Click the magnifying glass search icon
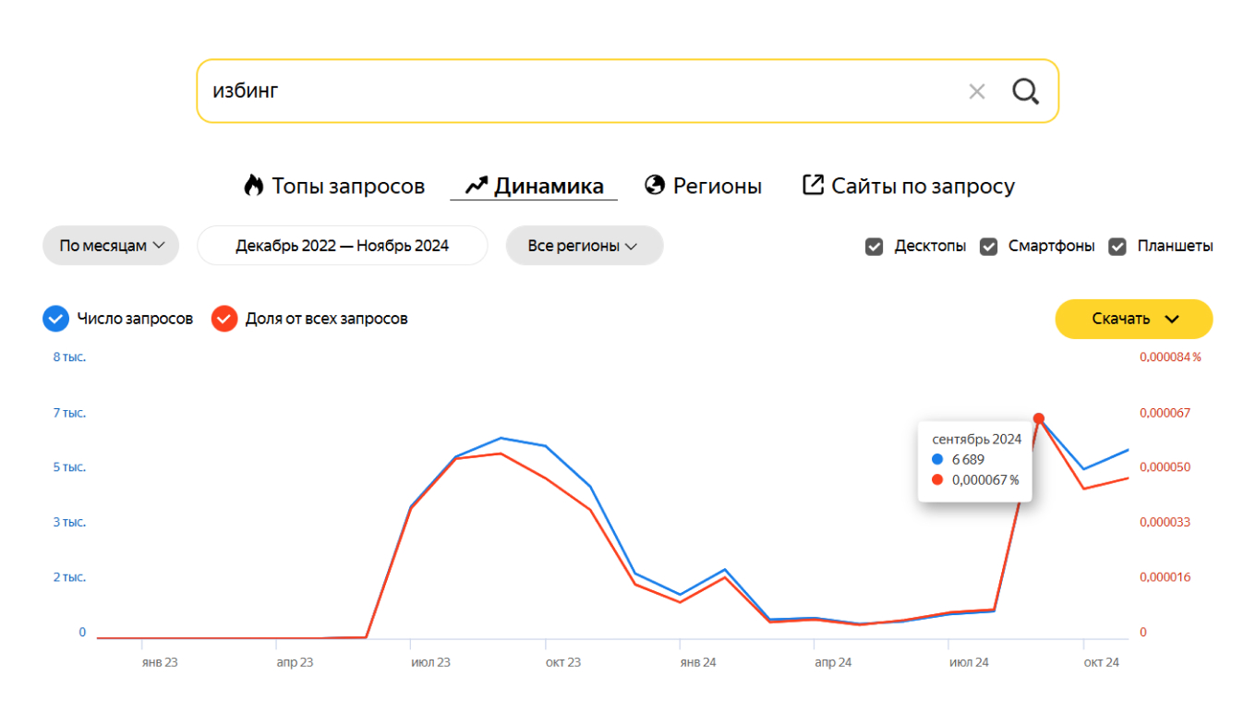This screenshot has width=1256, height=726. click(x=1025, y=91)
